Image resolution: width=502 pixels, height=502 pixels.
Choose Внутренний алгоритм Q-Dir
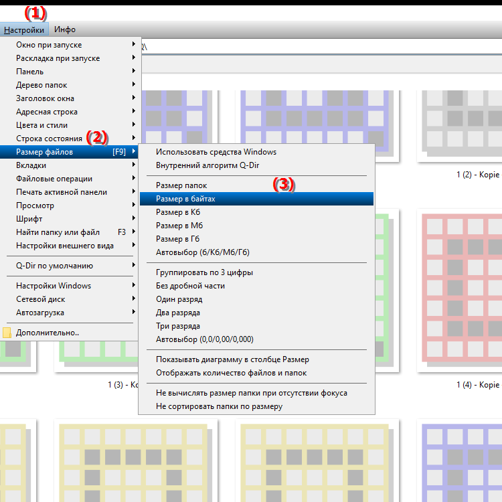(257, 165)
